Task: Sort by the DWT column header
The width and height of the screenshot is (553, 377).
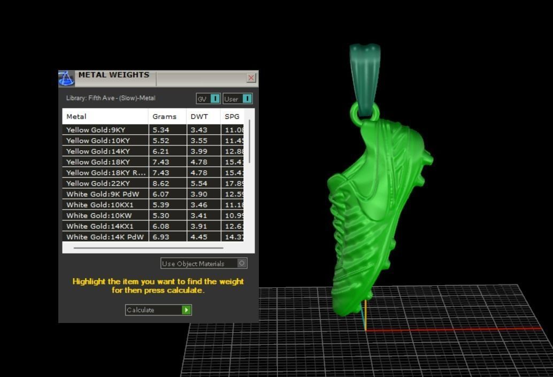Action: pyautogui.click(x=203, y=117)
